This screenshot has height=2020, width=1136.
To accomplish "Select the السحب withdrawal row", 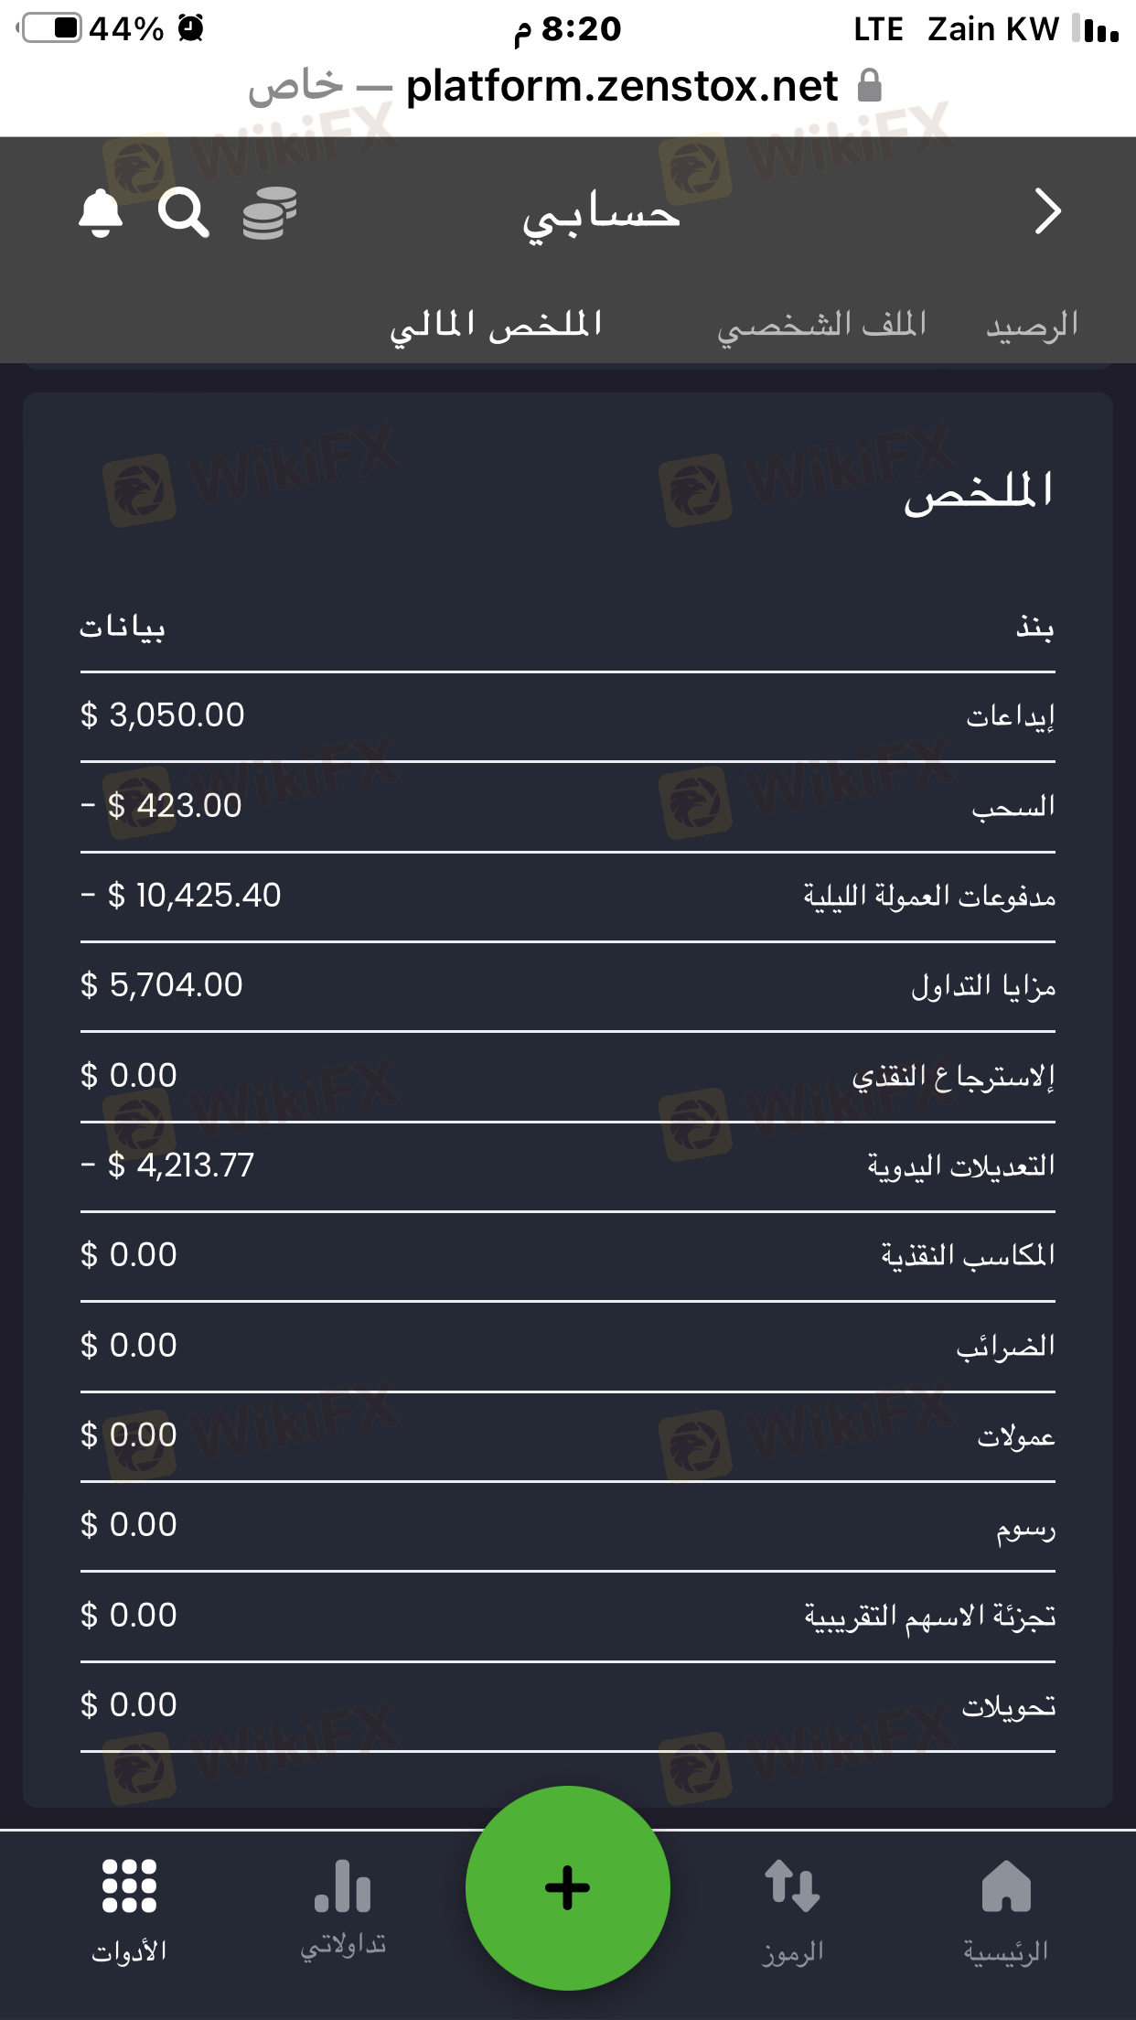I will [x=568, y=807].
